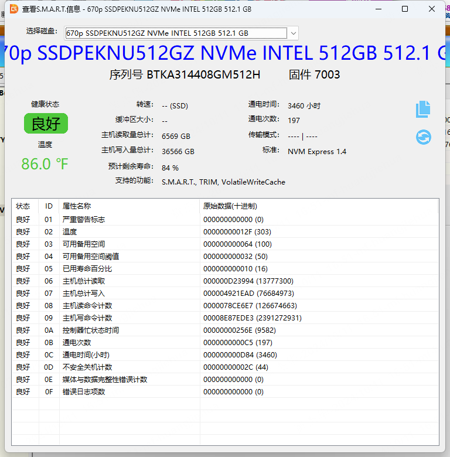
Task: Click the refresh S.M.A.R.T. data icon
Action: point(424,137)
